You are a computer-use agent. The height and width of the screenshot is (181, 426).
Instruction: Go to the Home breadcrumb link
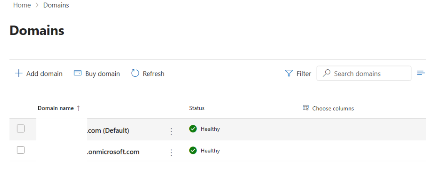pos(22,5)
